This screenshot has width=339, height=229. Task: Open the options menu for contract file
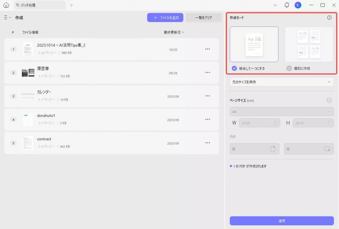pos(208,143)
